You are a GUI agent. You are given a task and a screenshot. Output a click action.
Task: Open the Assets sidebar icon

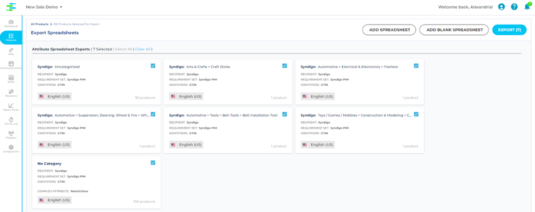click(x=11, y=78)
